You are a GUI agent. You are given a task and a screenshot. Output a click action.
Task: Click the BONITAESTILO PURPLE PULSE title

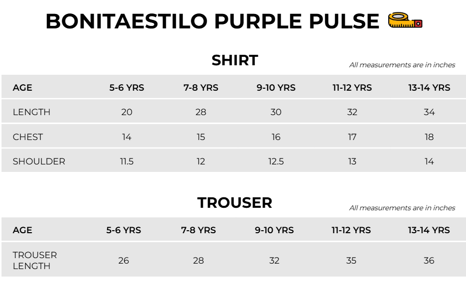(x=212, y=21)
